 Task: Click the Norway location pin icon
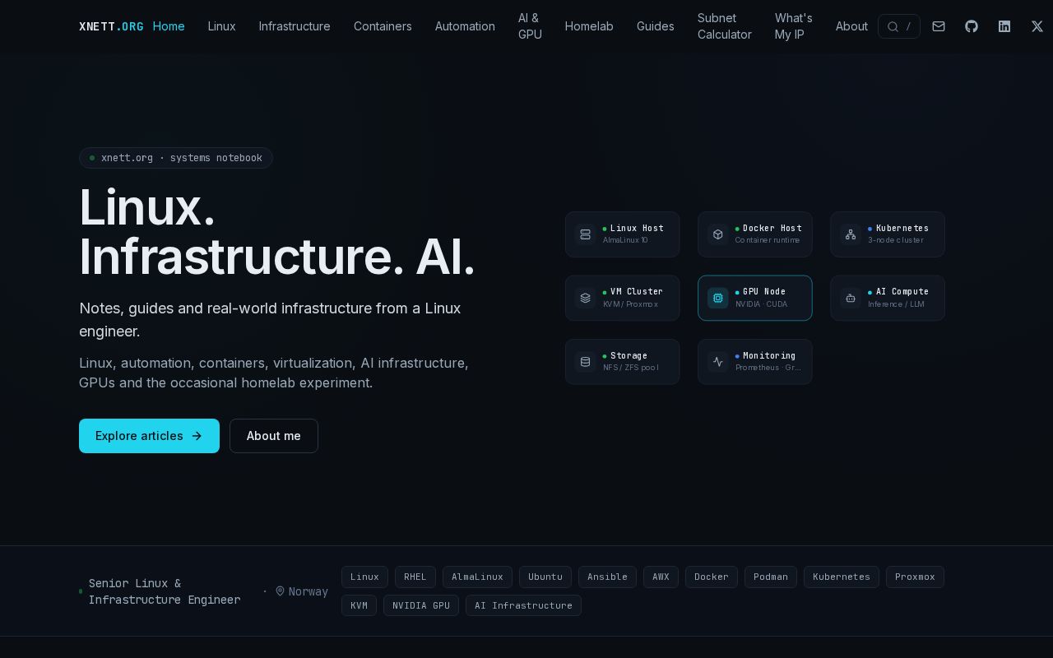pos(280,591)
